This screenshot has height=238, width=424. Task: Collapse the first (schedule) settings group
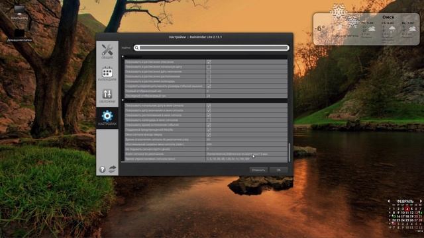pyautogui.click(x=123, y=57)
